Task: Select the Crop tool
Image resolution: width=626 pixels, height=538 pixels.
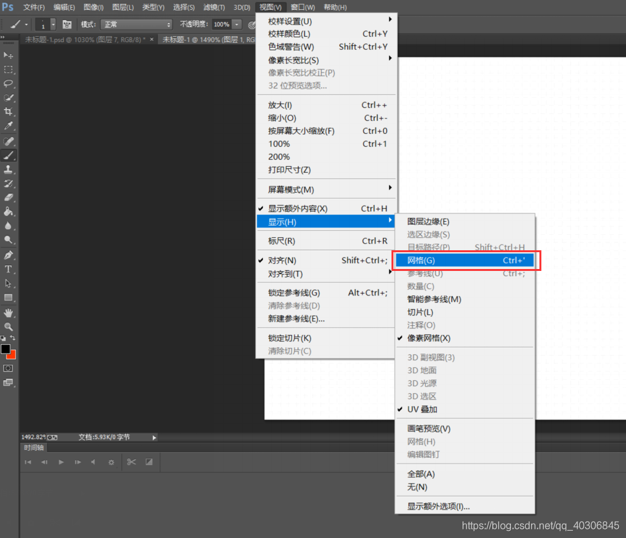Action: [8, 111]
